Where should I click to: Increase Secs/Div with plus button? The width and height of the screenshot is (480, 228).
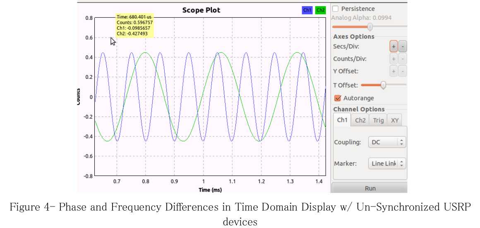click(x=394, y=46)
